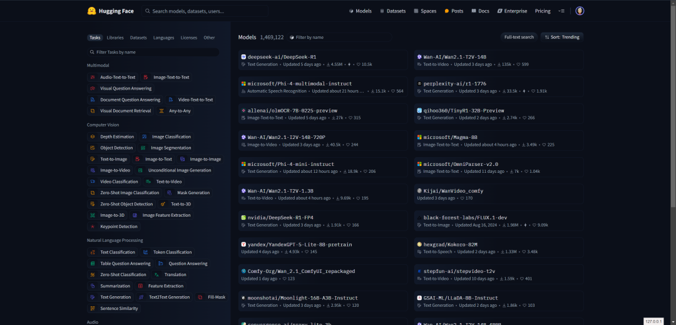676x325 pixels.
Task: Open the Datasets nav item
Action: (392, 11)
